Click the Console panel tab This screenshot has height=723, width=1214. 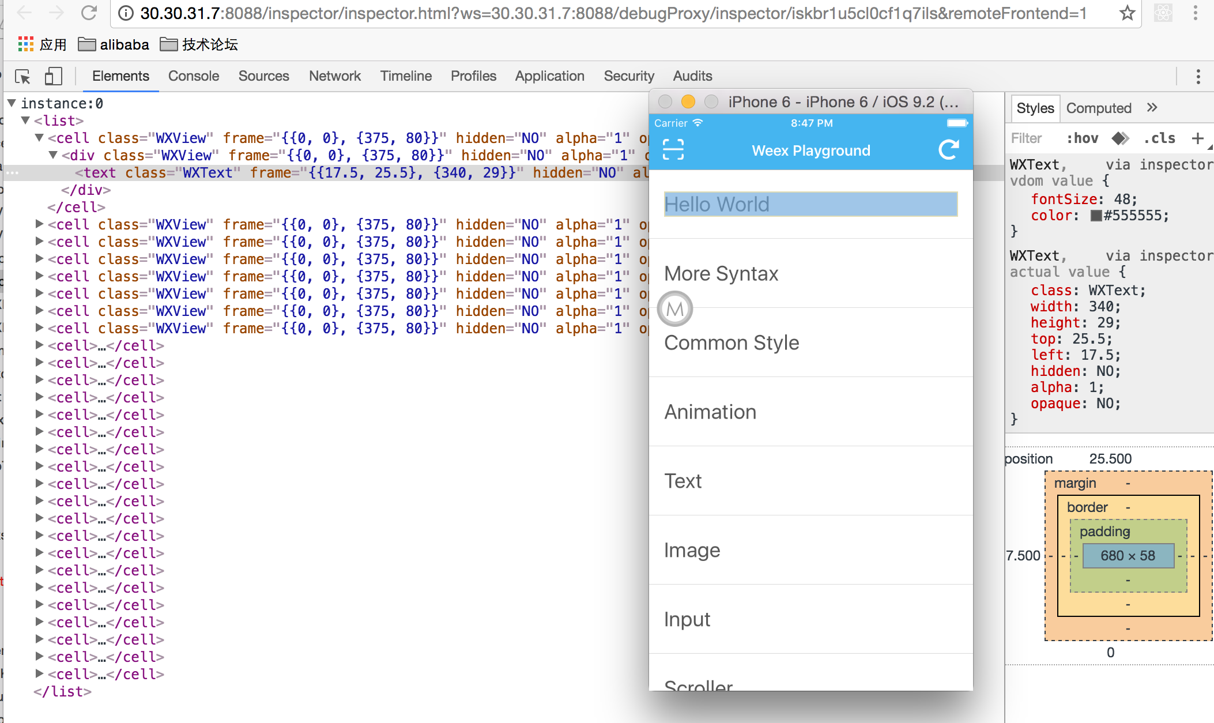point(194,76)
